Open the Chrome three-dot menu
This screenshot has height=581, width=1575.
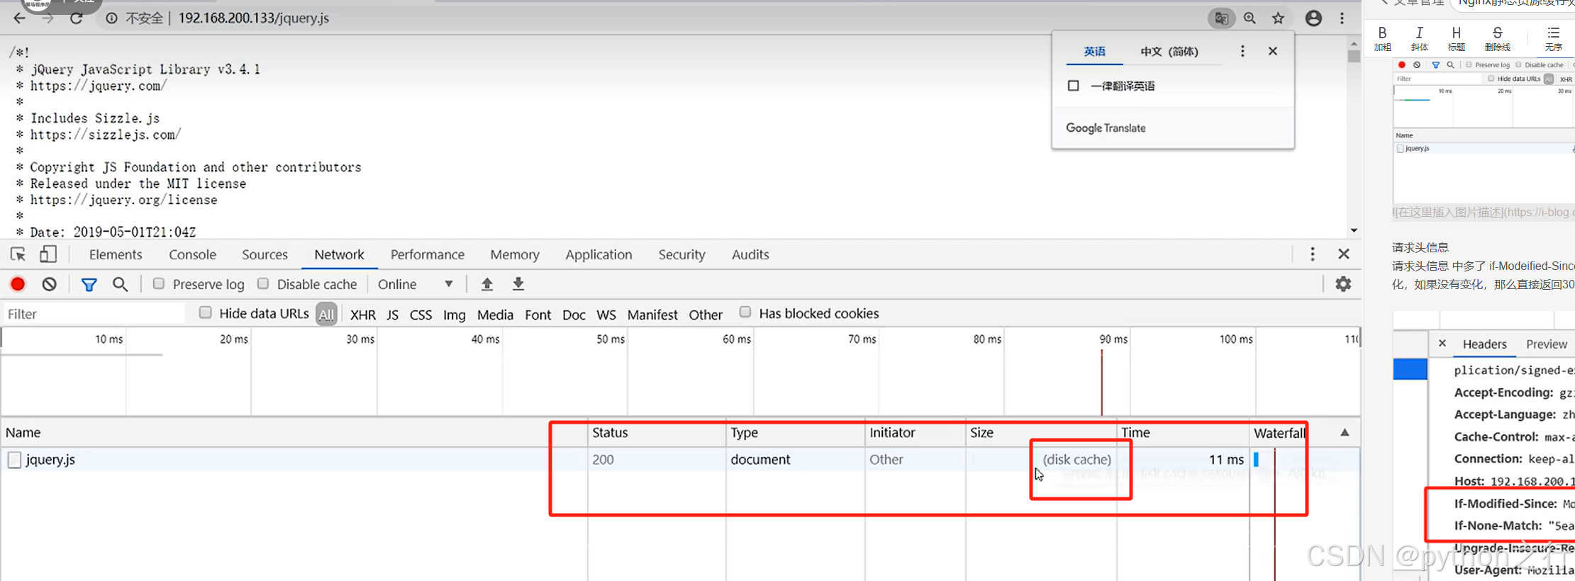(x=1342, y=18)
